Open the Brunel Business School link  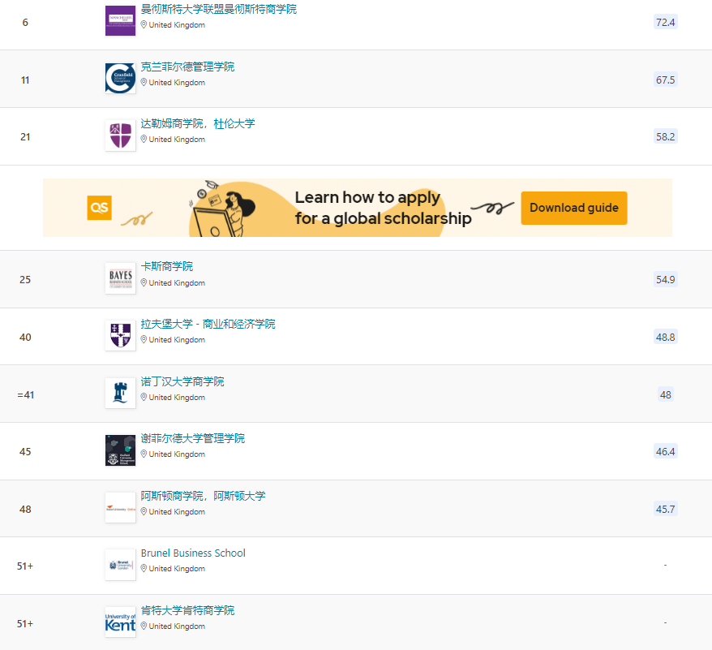tap(193, 553)
